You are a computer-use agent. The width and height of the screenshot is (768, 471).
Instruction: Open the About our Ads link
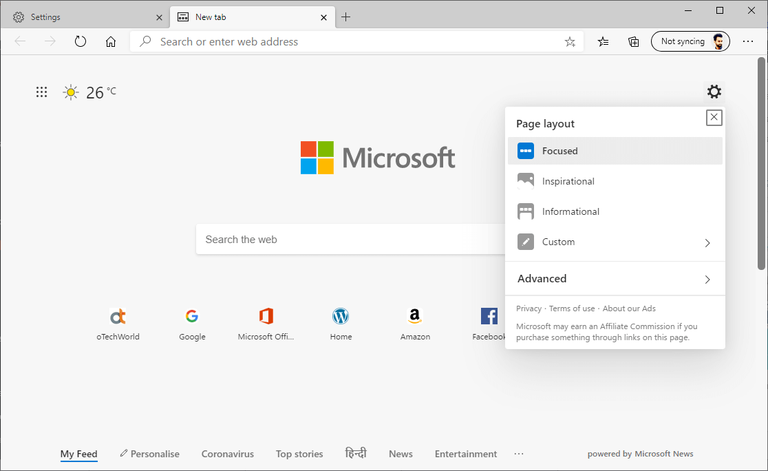[x=629, y=308]
